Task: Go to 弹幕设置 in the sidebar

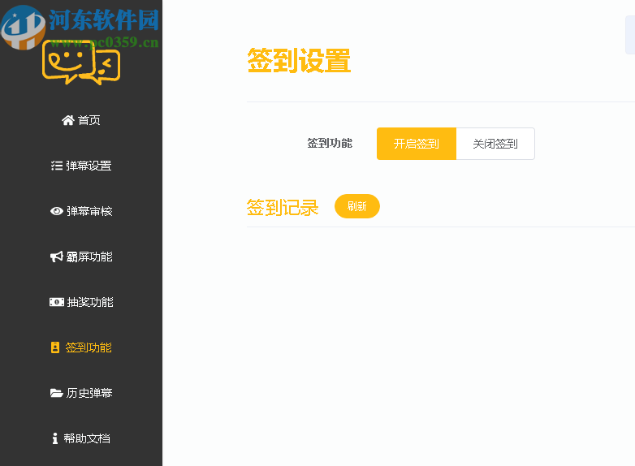Action: pyautogui.click(x=81, y=166)
